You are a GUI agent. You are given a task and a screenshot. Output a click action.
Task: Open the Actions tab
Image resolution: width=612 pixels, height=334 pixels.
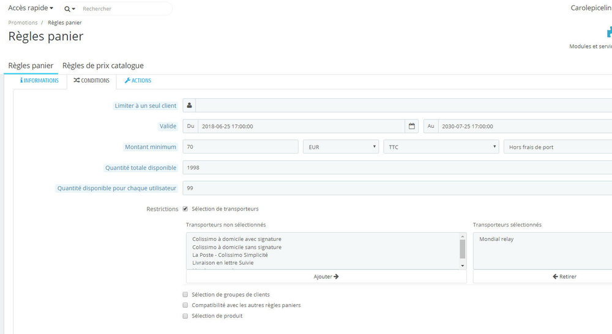click(x=138, y=80)
